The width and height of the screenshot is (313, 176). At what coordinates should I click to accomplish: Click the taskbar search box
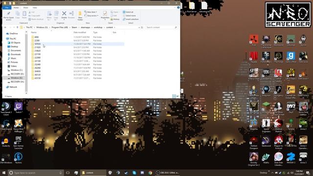[36, 173]
